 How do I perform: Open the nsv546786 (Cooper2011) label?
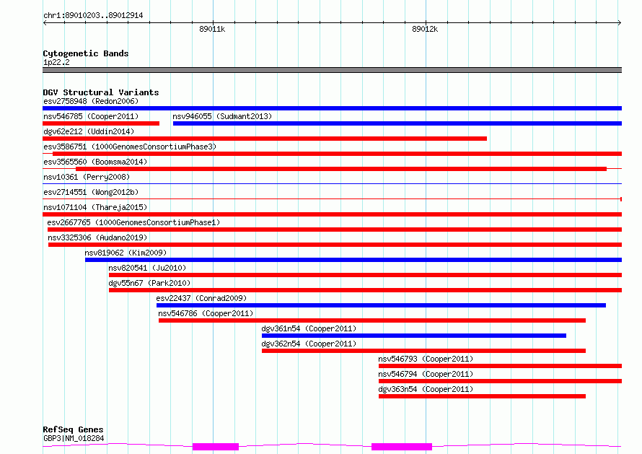206,313
